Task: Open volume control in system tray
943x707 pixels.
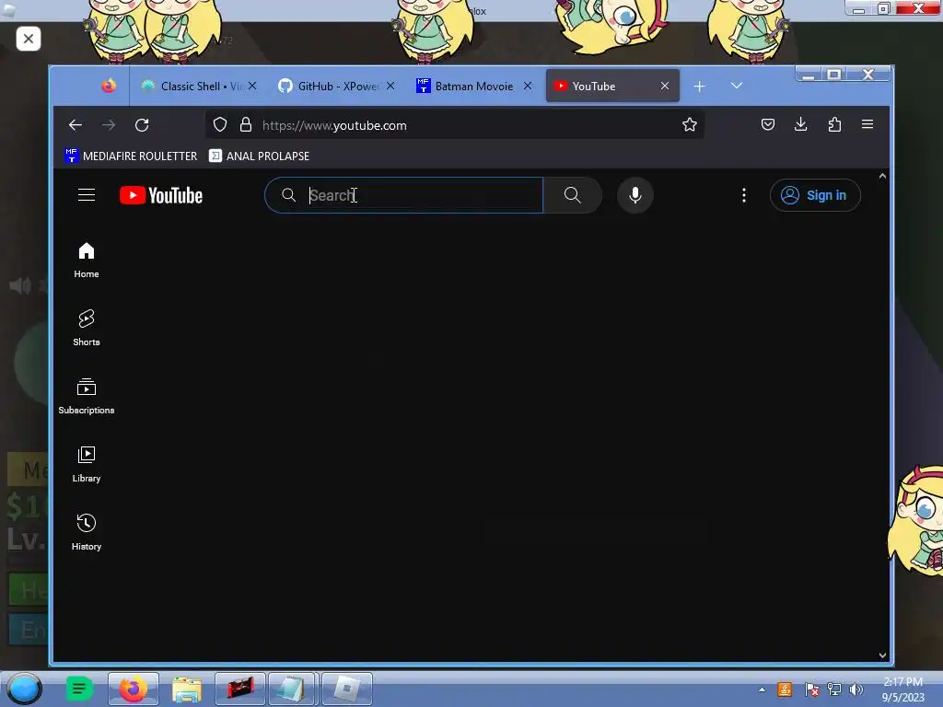Action: coord(856,690)
